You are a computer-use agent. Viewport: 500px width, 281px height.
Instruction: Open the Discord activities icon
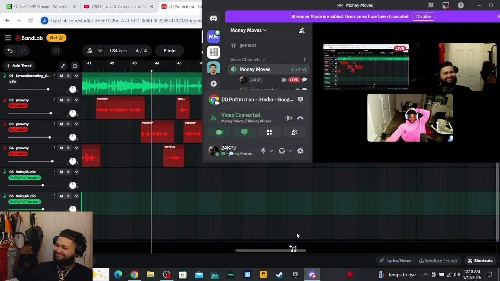coord(270,132)
